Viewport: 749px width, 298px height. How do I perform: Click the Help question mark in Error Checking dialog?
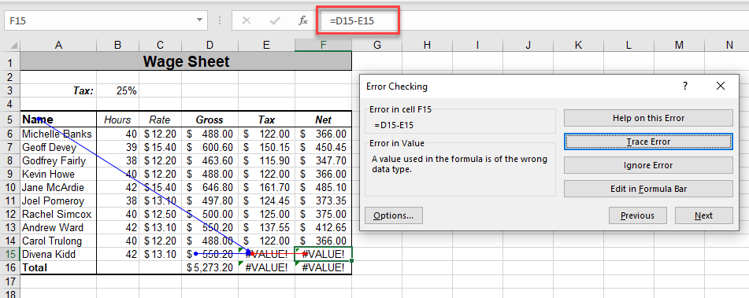[x=685, y=86]
